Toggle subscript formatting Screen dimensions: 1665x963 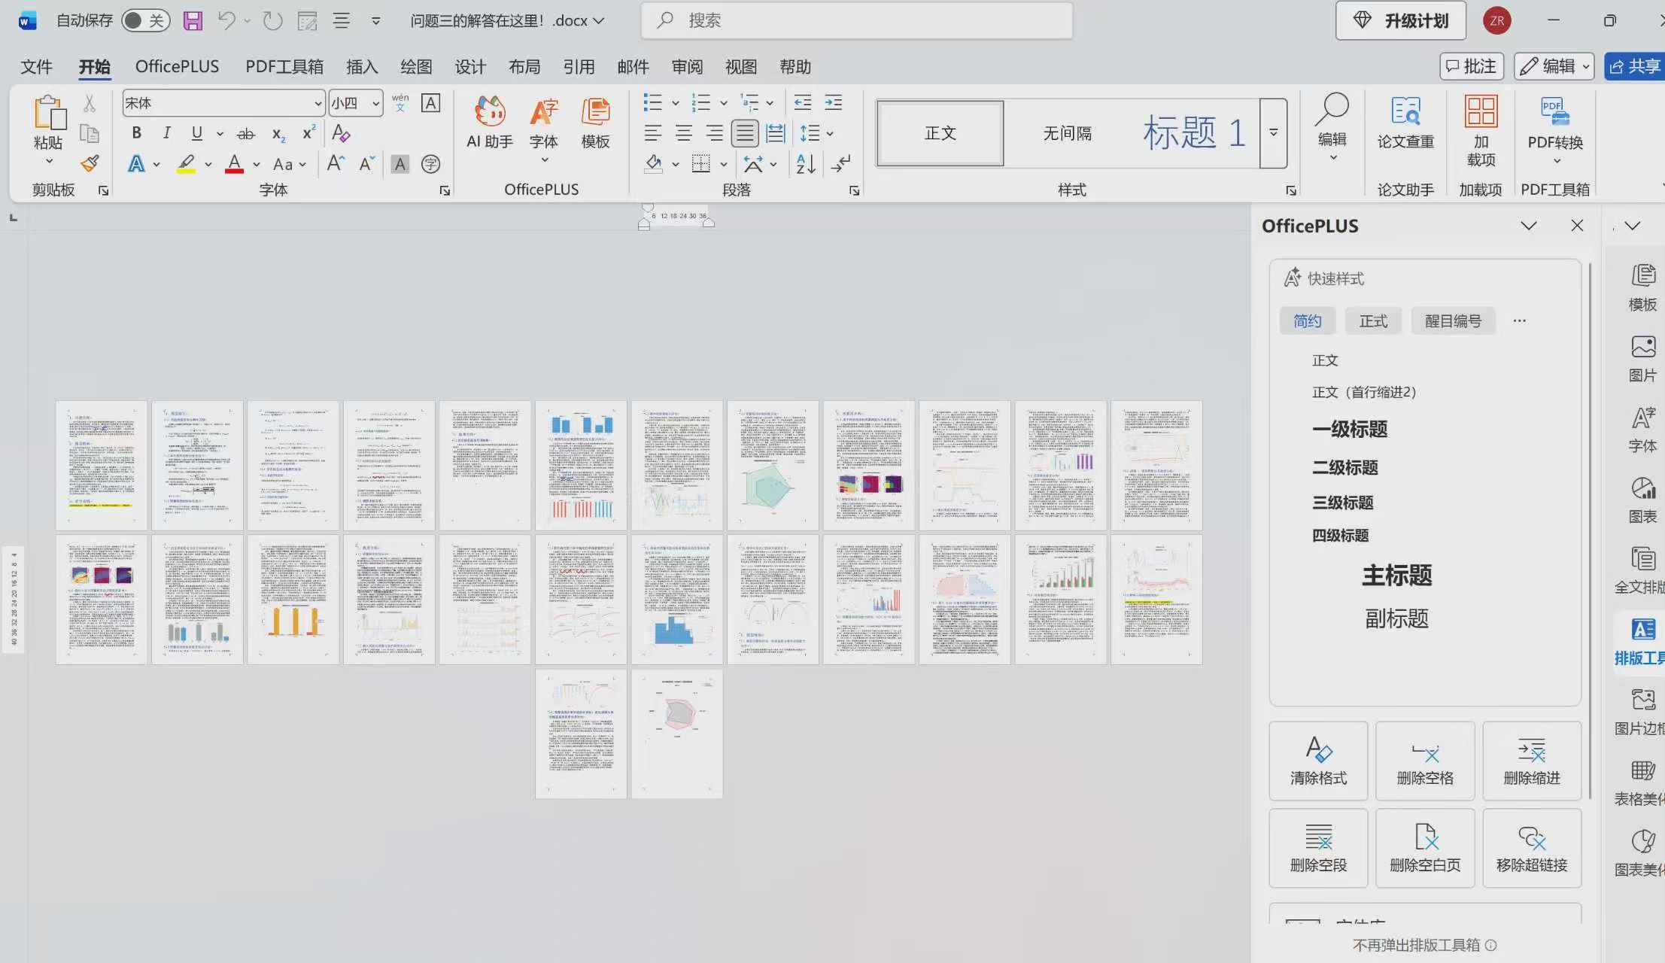click(x=278, y=134)
